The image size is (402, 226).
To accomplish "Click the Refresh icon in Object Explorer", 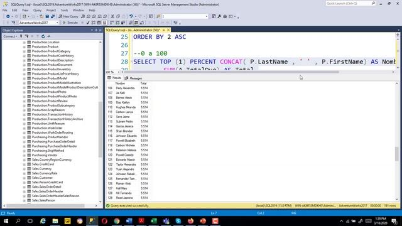I will (43, 36).
